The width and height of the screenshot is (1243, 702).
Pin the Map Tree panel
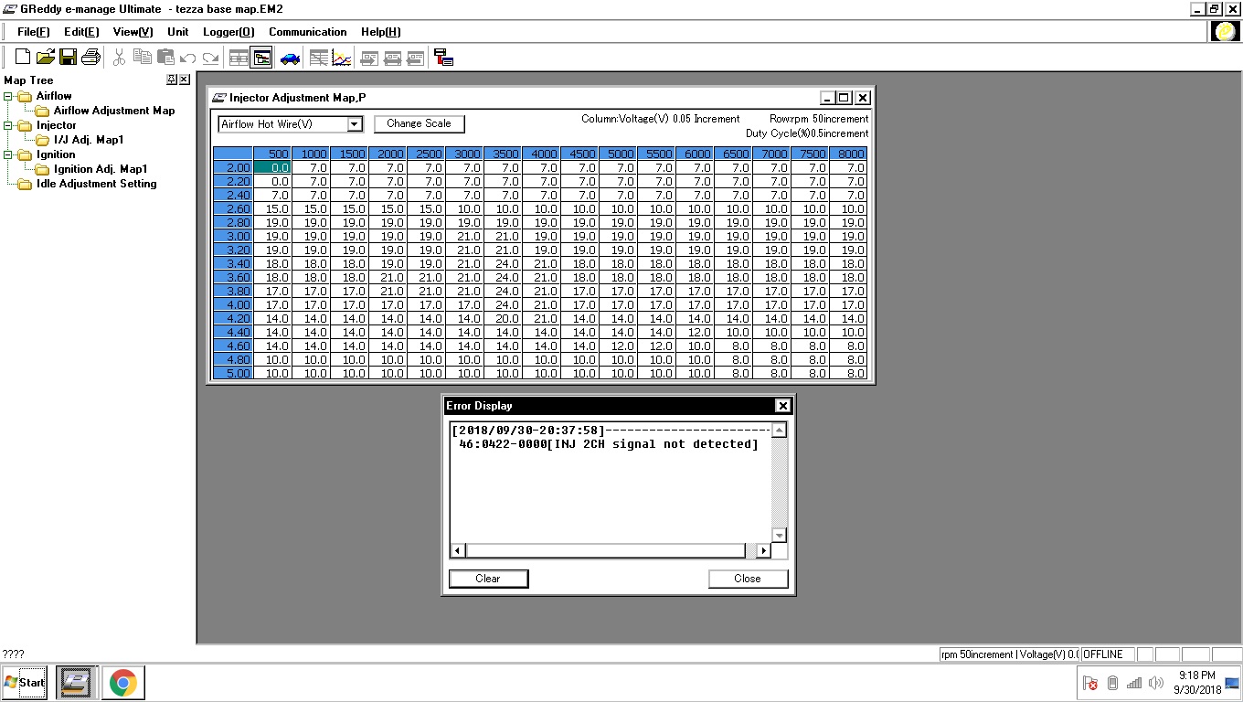(172, 80)
